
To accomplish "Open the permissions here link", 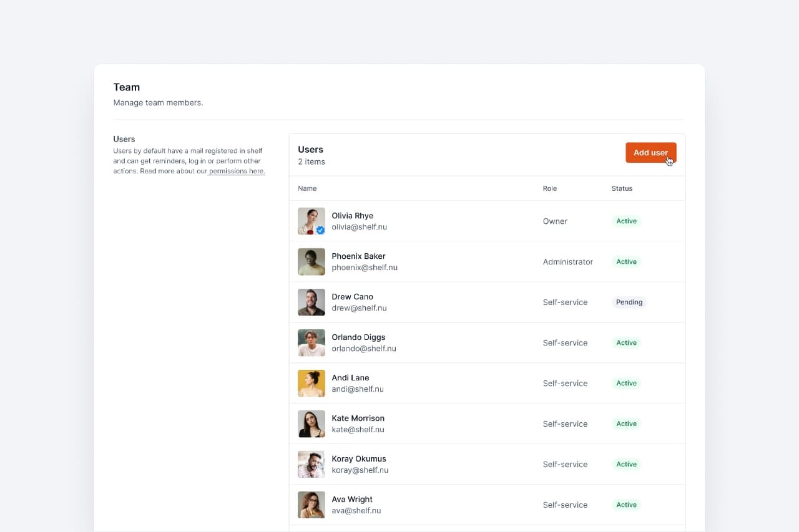I will click(236, 171).
